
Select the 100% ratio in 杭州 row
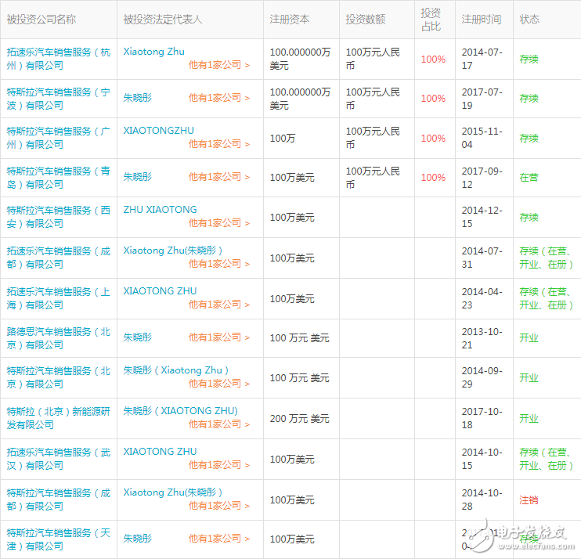coord(433,60)
